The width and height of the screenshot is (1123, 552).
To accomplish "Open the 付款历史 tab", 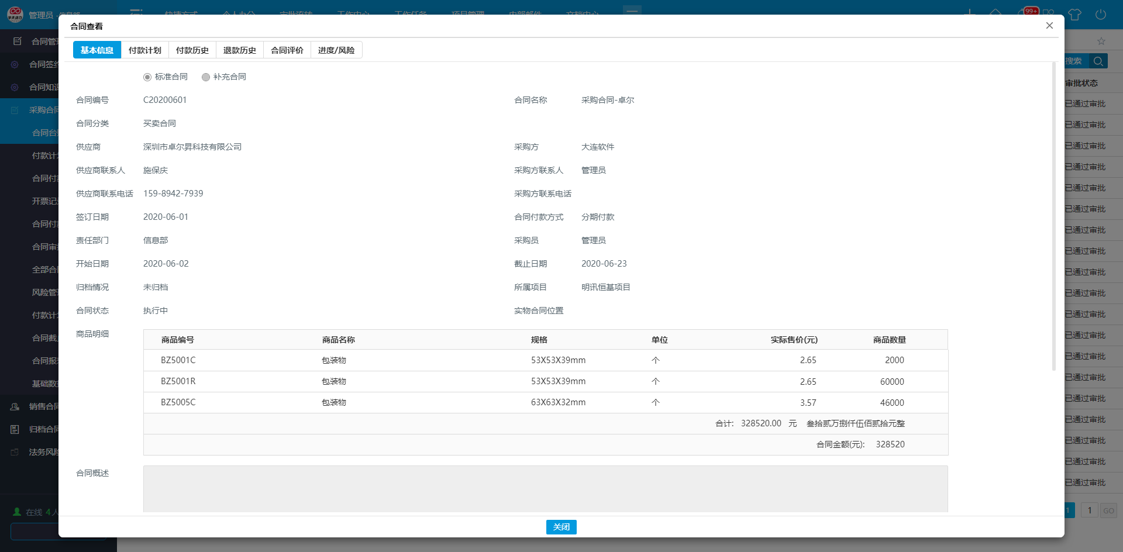I will [x=192, y=50].
